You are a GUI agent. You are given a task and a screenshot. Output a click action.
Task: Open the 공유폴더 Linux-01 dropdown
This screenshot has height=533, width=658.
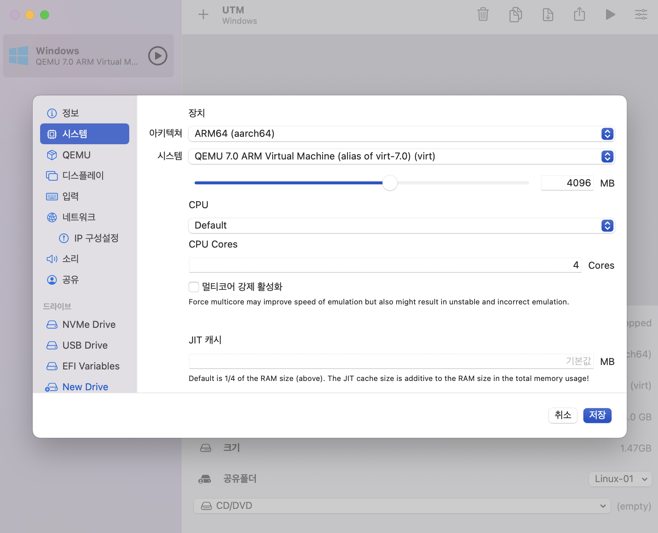[x=620, y=479]
